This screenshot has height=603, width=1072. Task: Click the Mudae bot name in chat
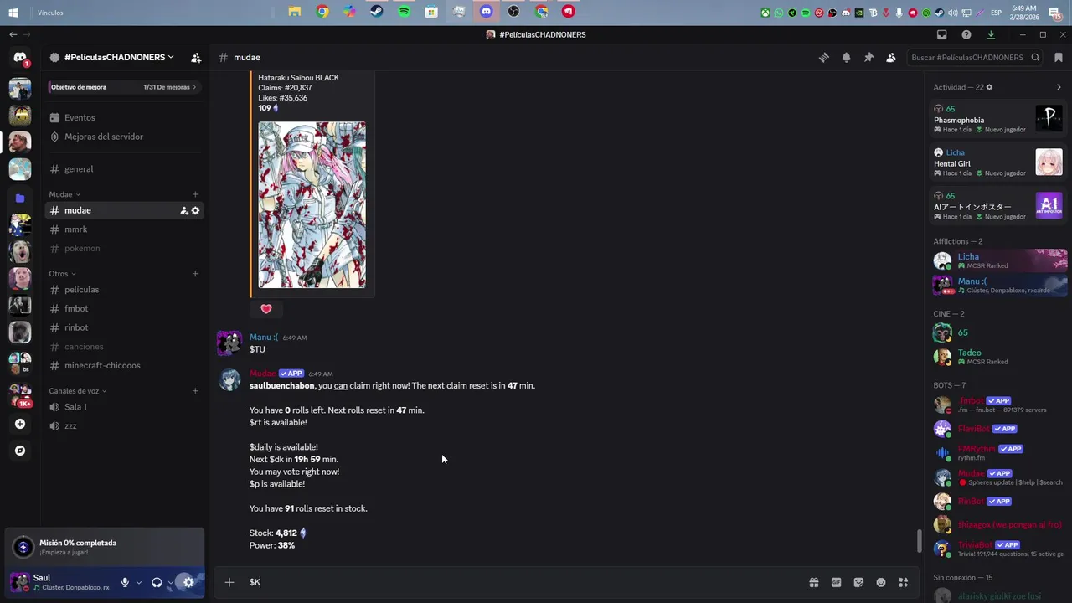[262, 374]
